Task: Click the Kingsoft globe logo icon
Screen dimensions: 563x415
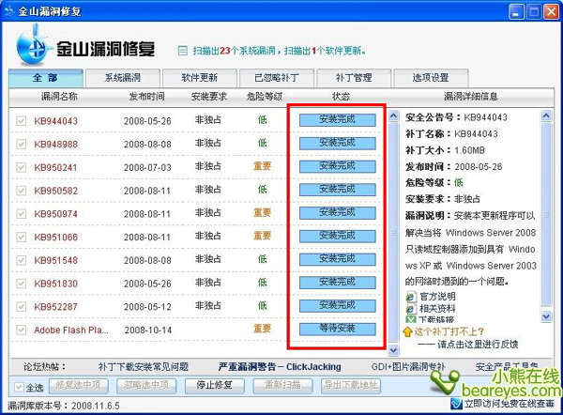Action: [32, 46]
